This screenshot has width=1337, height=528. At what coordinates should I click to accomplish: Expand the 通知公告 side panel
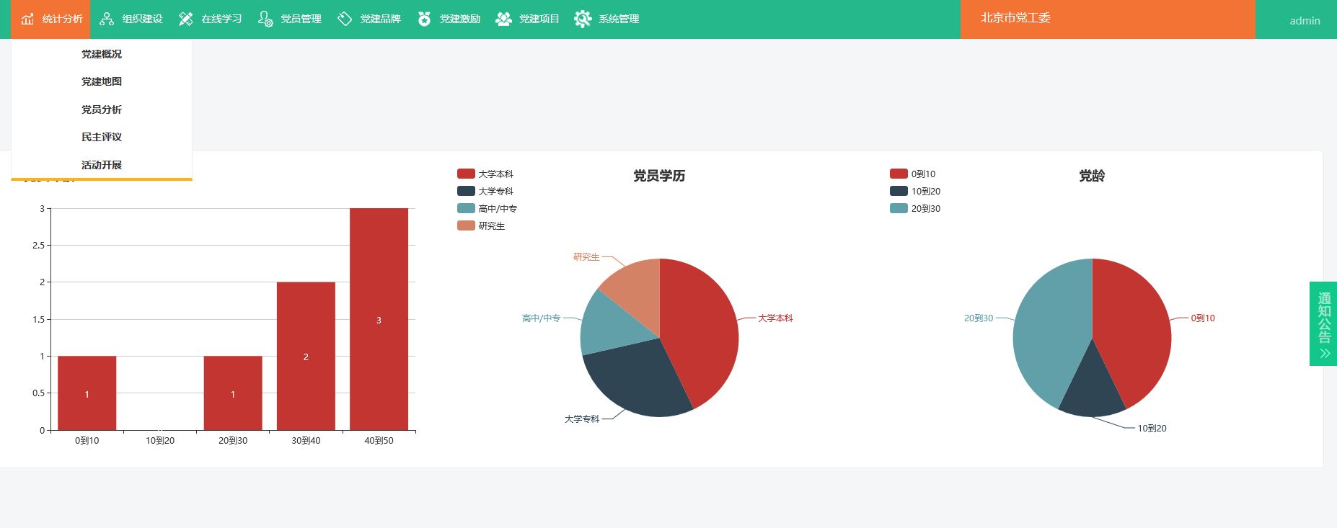point(1323,323)
